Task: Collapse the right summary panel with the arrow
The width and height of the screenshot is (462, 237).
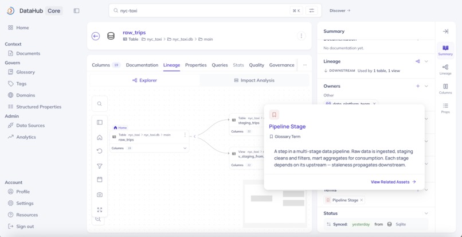Action: click(x=445, y=32)
